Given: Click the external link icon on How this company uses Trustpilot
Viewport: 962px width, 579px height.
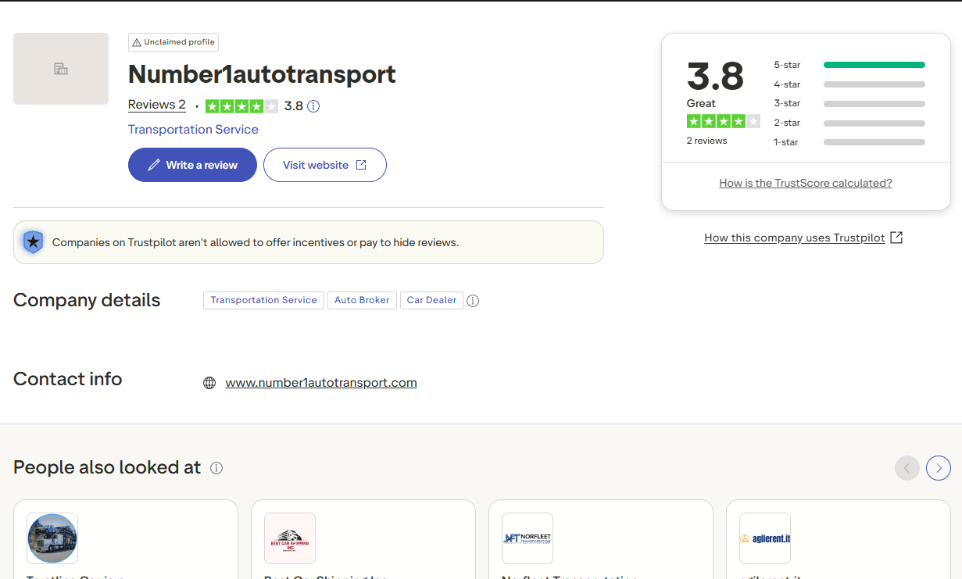Looking at the screenshot, I should [x=896, y=237].
